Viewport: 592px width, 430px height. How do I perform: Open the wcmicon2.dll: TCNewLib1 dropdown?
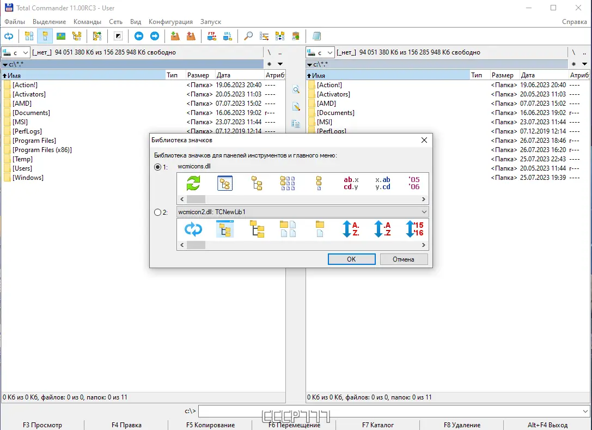pyautogui.click(x=303, y=212)
